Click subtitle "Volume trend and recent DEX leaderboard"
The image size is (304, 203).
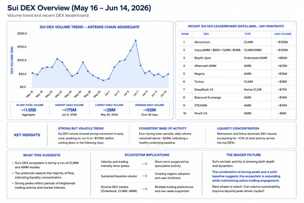point(48,16)
